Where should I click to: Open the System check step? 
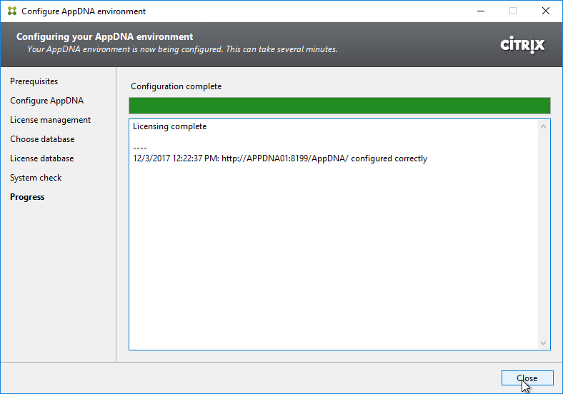36,178
